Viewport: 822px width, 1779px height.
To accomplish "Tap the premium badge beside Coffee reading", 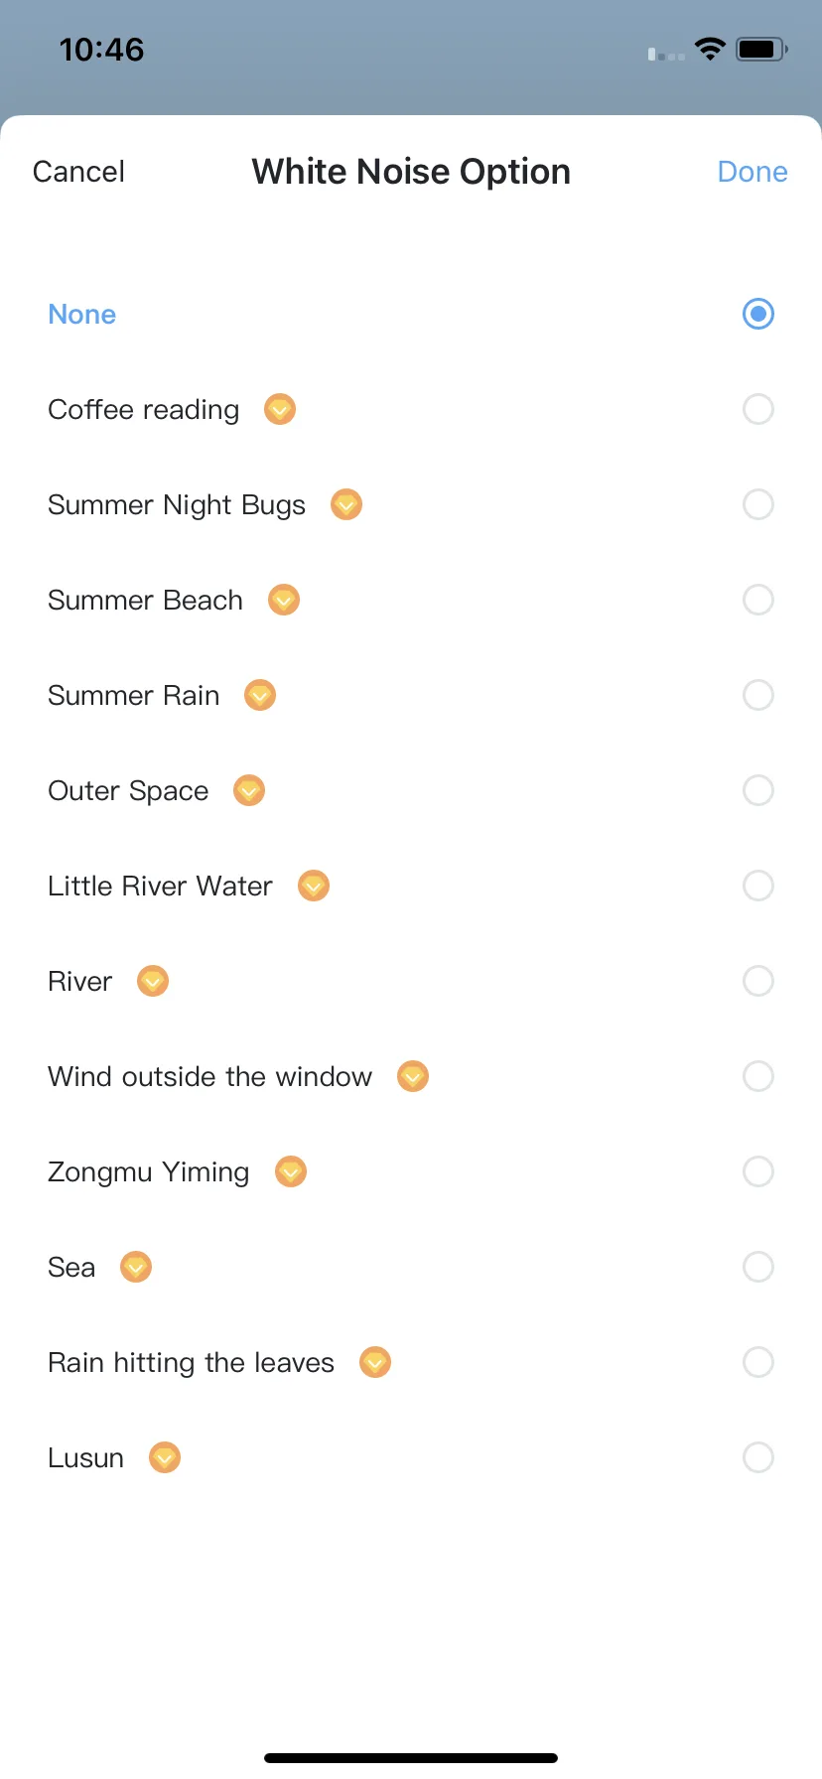I will pos(280,409).
